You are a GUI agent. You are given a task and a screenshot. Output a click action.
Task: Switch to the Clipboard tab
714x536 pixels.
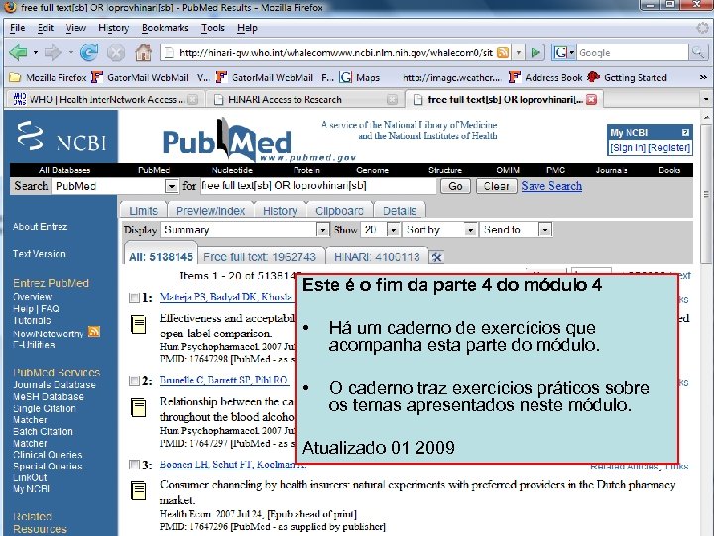[x=339, y=211]
